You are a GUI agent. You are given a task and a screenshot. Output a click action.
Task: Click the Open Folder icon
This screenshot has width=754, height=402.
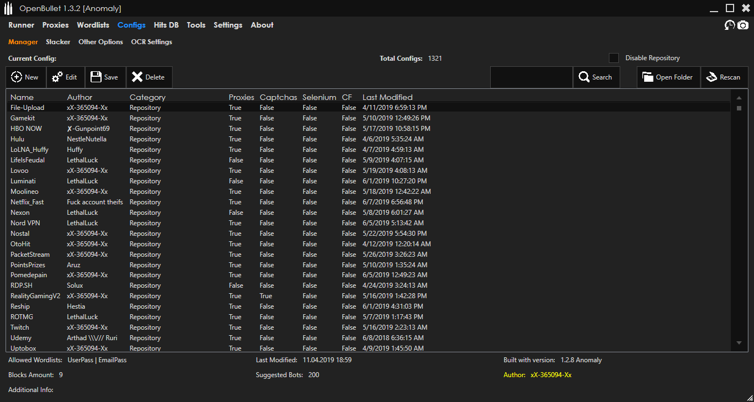click(647, 77)
